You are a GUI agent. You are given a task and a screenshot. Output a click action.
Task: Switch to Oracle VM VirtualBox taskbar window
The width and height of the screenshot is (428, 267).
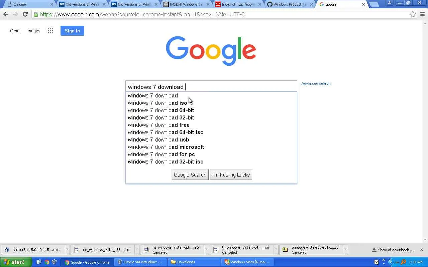pos(141,262)
